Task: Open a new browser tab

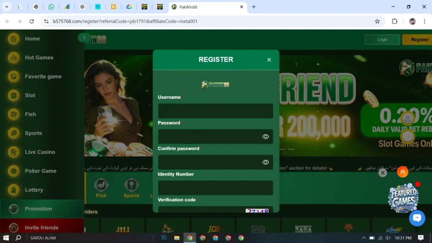Action: pos(254,7)
